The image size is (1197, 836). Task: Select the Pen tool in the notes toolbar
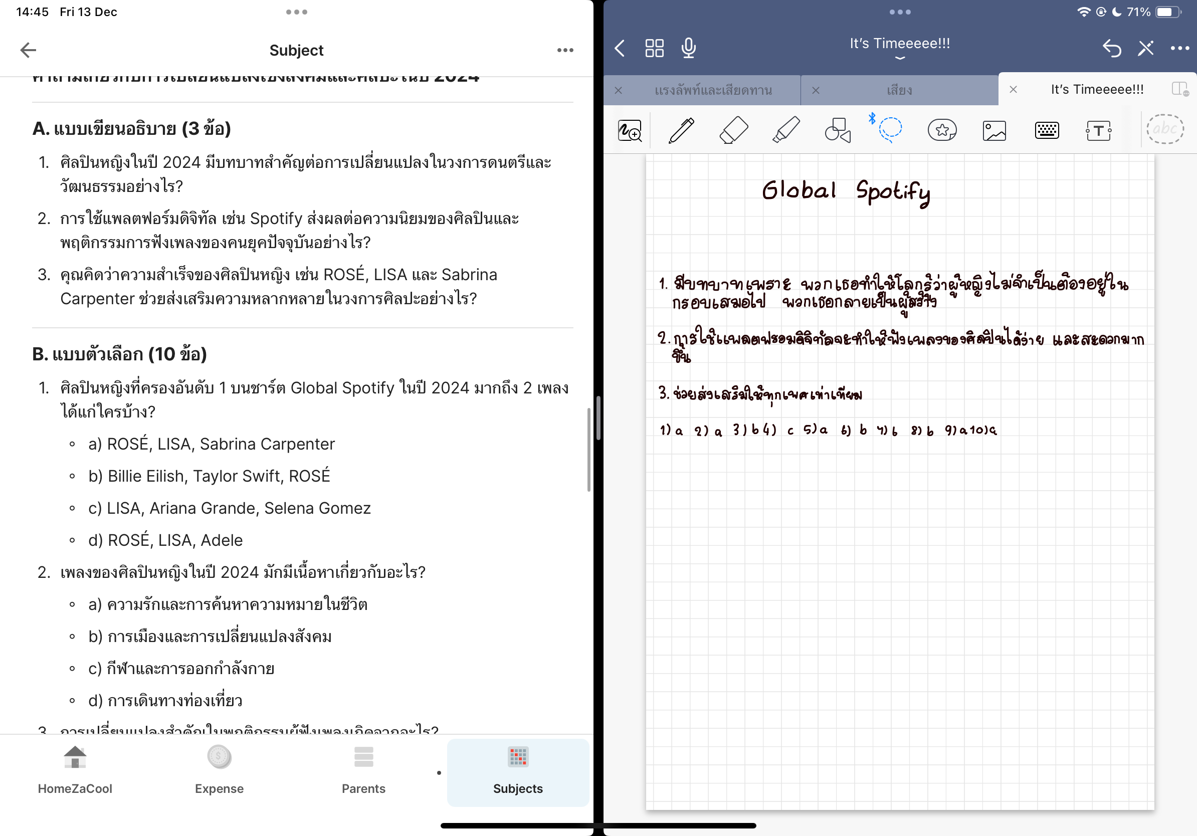[681, 130]
